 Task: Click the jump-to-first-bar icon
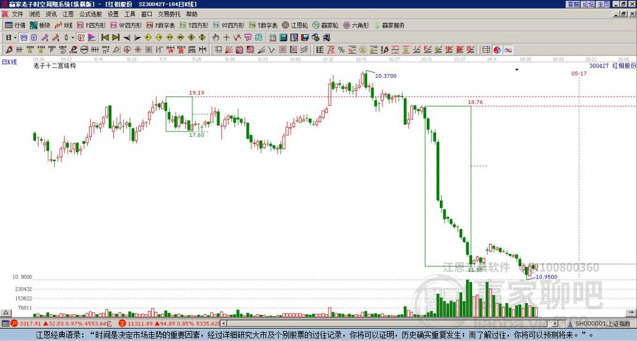click(105, 37)
